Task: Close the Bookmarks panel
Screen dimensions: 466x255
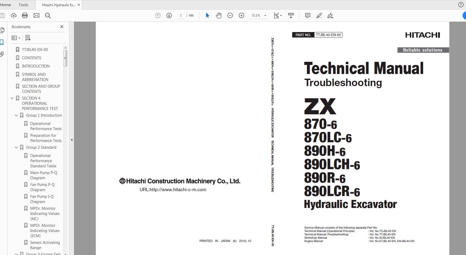Action: click(x=62, y=27)
